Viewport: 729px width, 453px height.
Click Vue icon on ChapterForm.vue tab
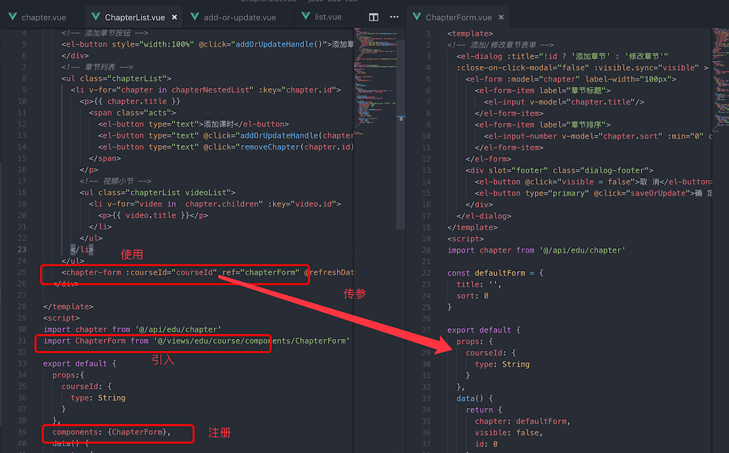tap(417, 16)
